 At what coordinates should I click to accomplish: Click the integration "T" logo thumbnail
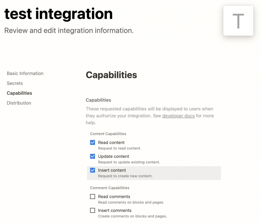238,21
